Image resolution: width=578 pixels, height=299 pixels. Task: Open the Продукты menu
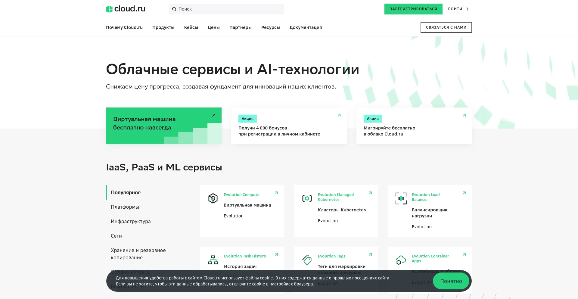(163, 27)
